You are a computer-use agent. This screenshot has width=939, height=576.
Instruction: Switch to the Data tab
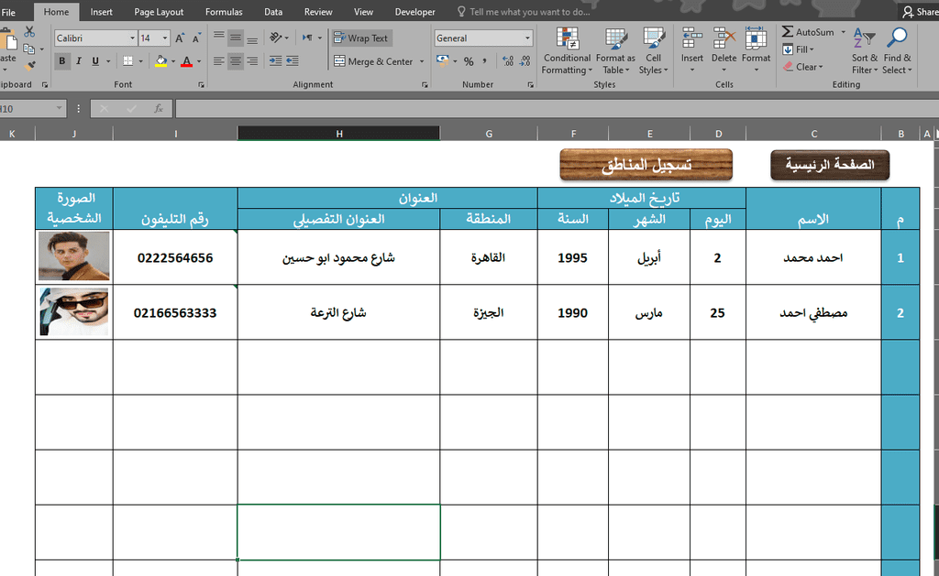[x=273, y=12]
